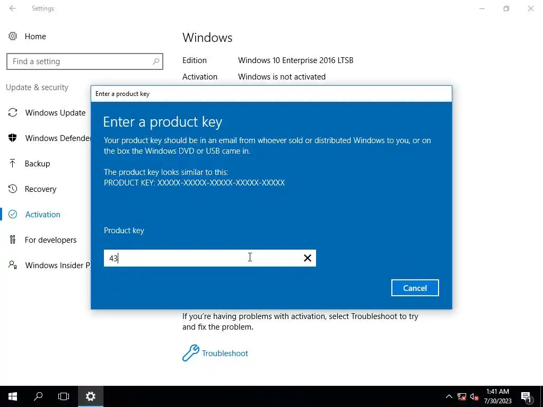543x407 pixels.
Task: Click the Troubleshoot wrench icon
Action: (x=191, y=353)
